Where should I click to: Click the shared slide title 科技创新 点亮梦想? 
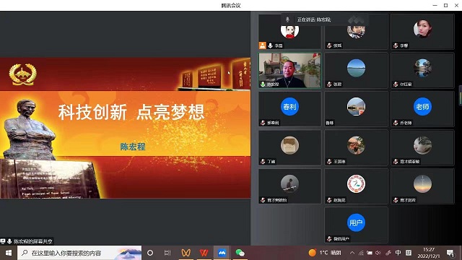click(x=131, y=112)
